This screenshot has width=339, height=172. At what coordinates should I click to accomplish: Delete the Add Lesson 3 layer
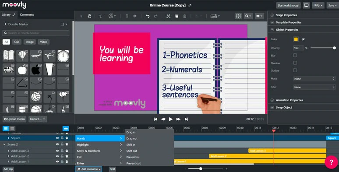point(67,151)
